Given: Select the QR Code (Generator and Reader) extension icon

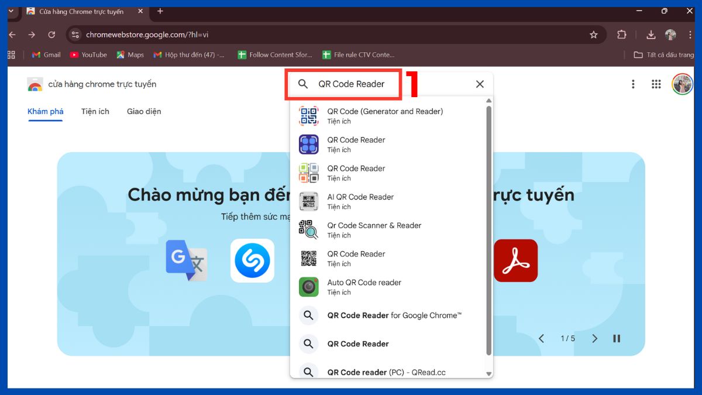Looking at the screenshot, I should point(308,115).
